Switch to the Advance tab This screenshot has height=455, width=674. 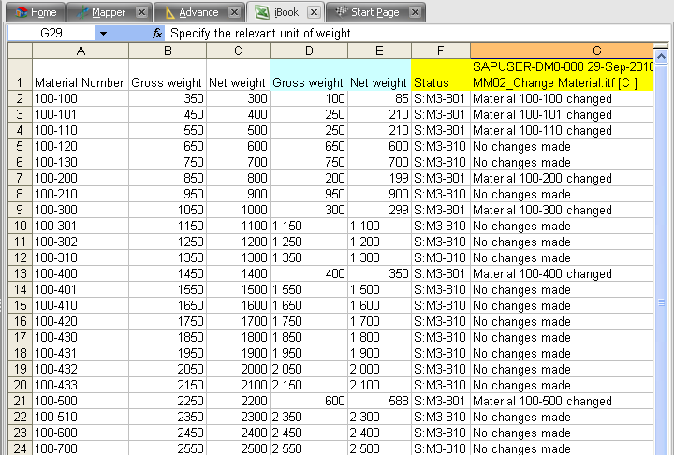(191, 12)
